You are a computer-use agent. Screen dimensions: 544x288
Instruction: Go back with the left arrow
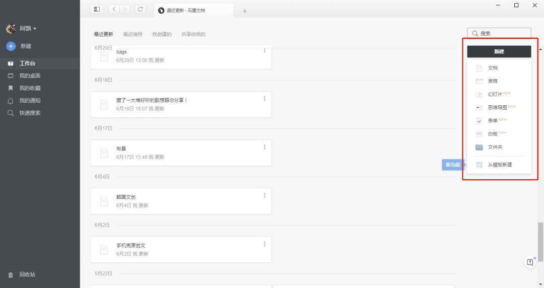tap(114, 10)
